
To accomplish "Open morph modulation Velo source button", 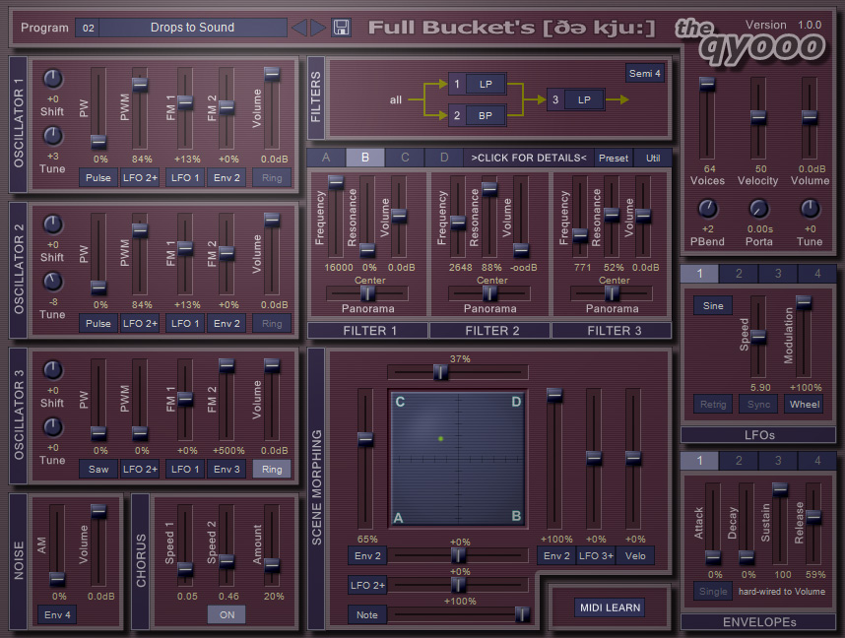I will 635,555.
